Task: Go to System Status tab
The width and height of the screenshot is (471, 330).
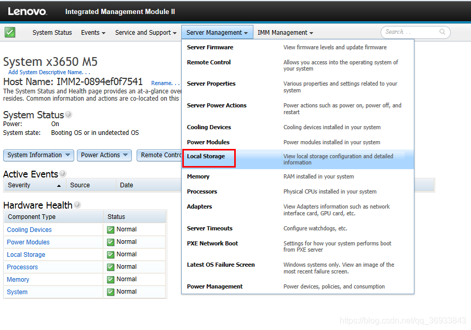Action: pos(52,32)
